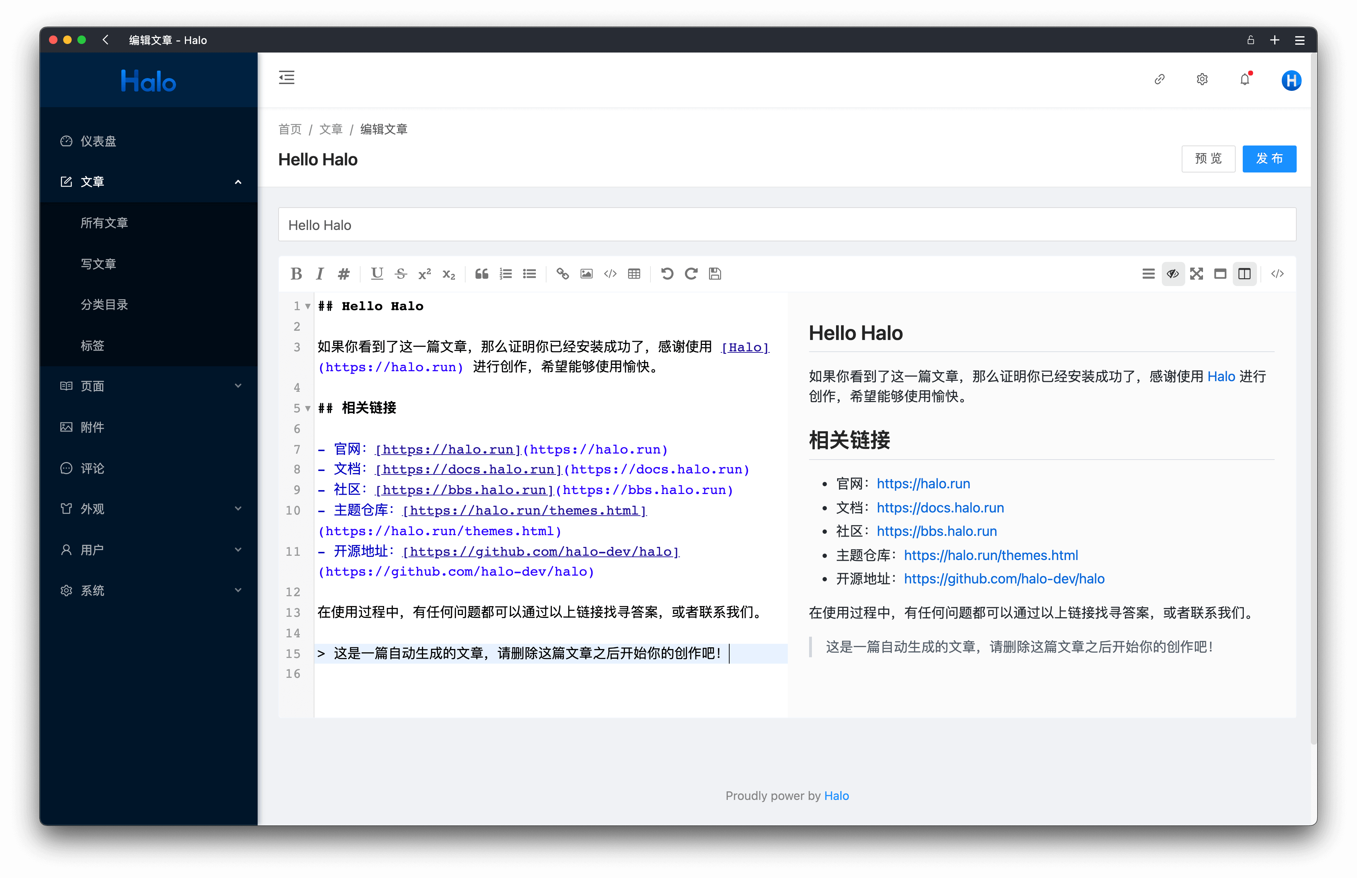Click the blue 发布 publish button

1269,159
